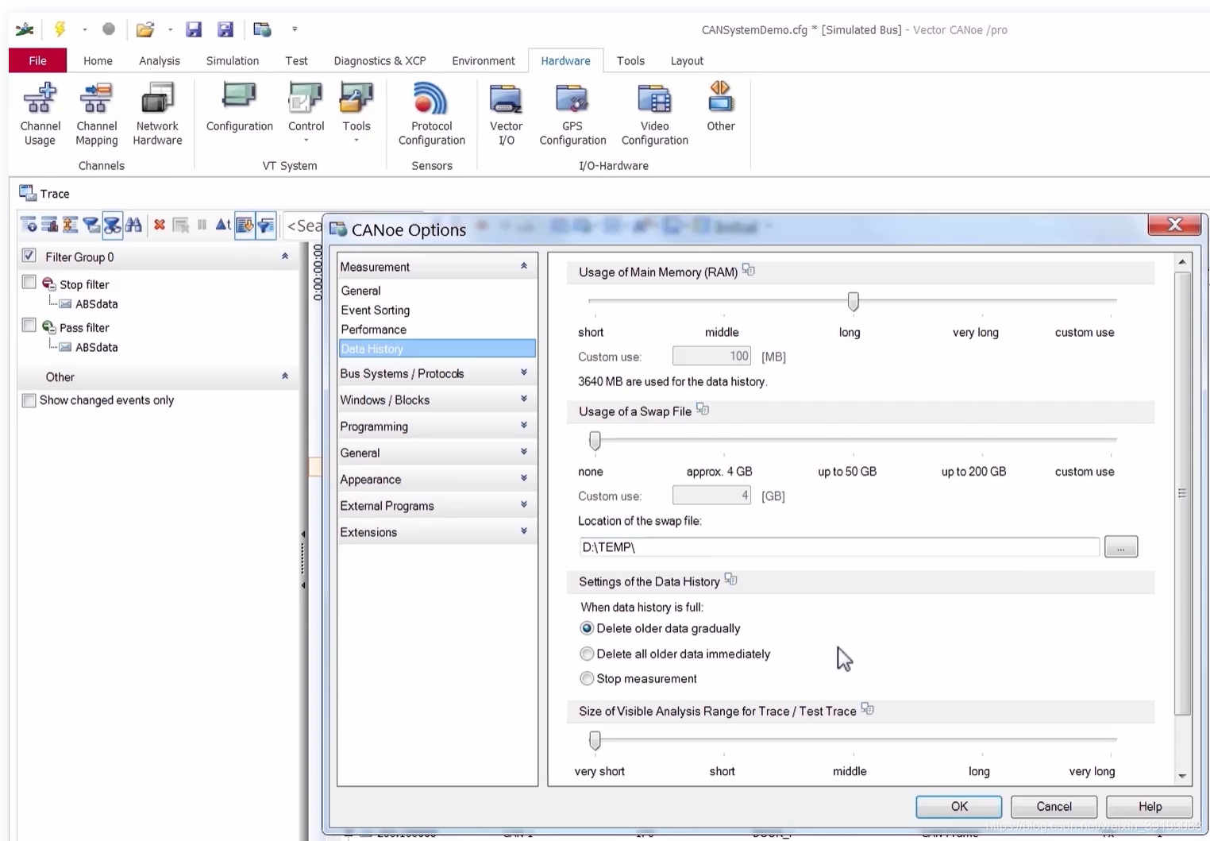The image size is (1210, 841).
Task: Switch to the Simulation ribbon tab
Action: click(232, 60)
